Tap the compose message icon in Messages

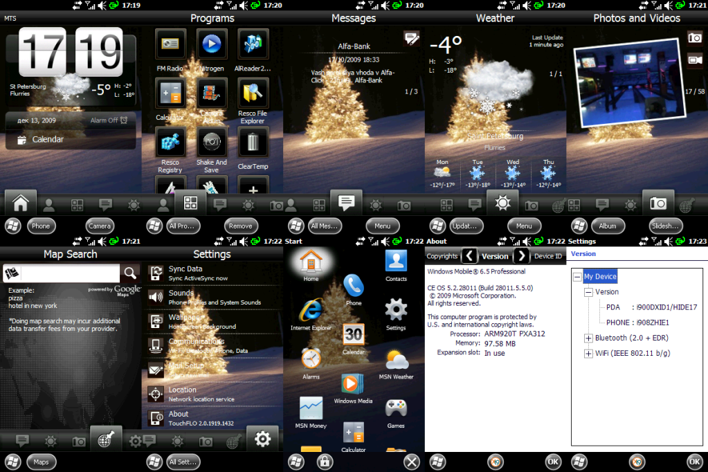pos(411,38)
